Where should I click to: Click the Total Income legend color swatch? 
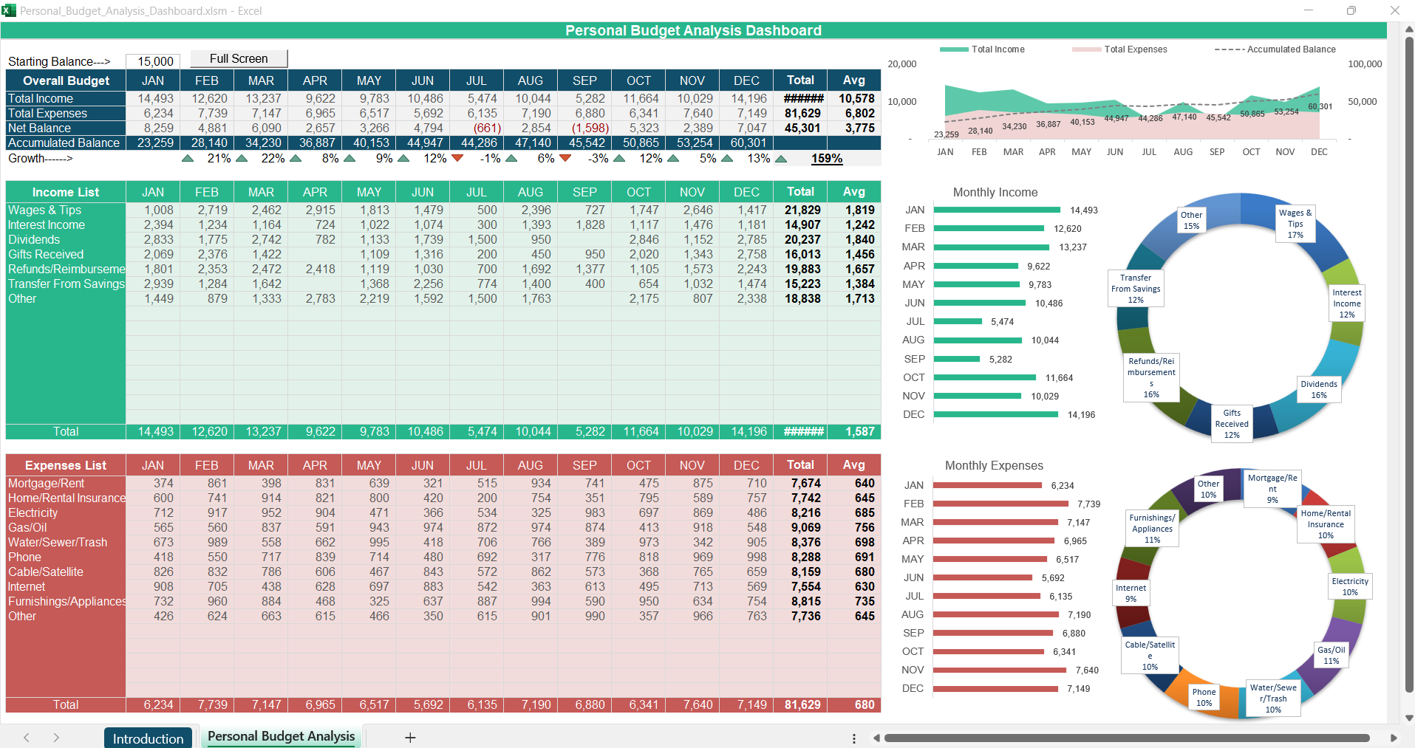click(954, 49)
